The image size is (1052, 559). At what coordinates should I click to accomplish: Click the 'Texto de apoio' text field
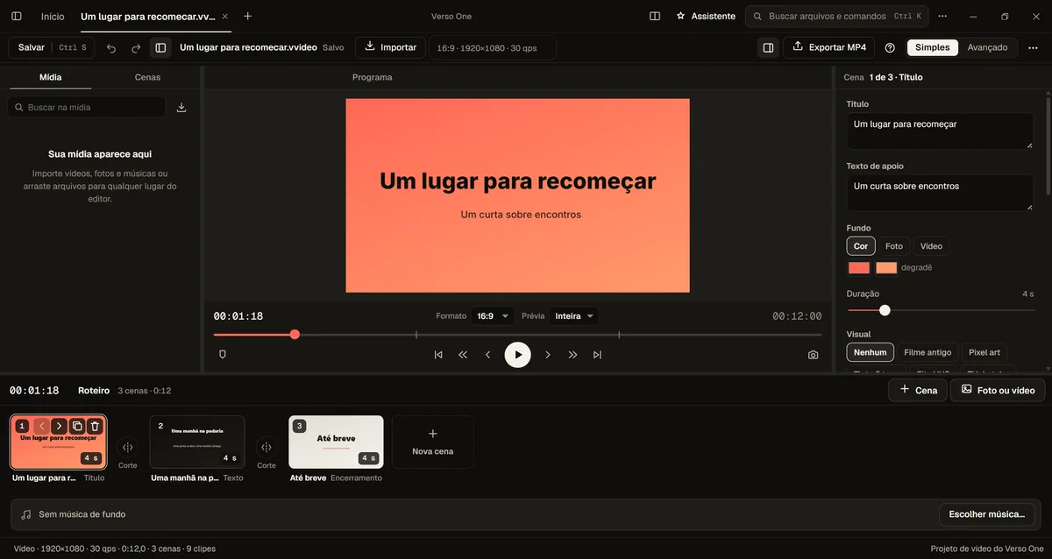tap(940, 193)
